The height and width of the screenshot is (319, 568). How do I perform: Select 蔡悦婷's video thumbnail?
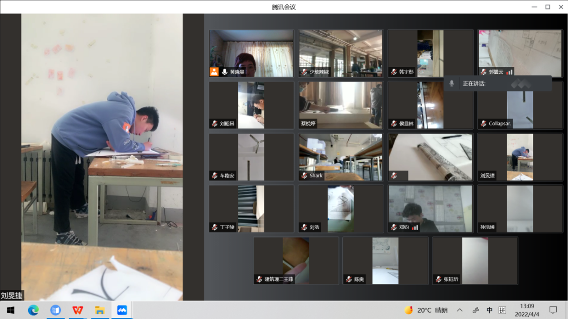341,105
